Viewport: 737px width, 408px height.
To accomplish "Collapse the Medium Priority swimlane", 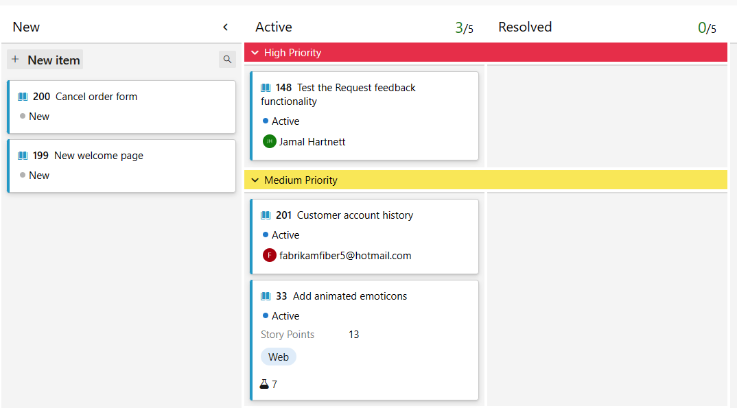I will (x=255, y=180).
